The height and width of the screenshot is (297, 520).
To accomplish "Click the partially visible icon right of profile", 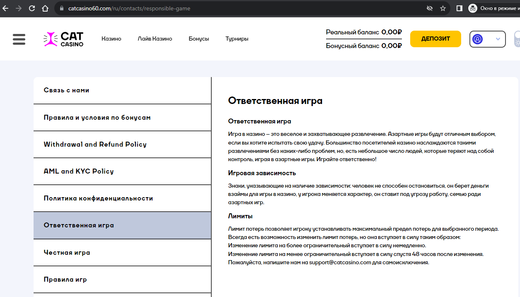I will (517, 39).
